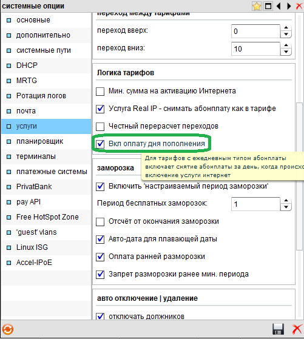Toggle Услуга Real IP checkbox

100,109
